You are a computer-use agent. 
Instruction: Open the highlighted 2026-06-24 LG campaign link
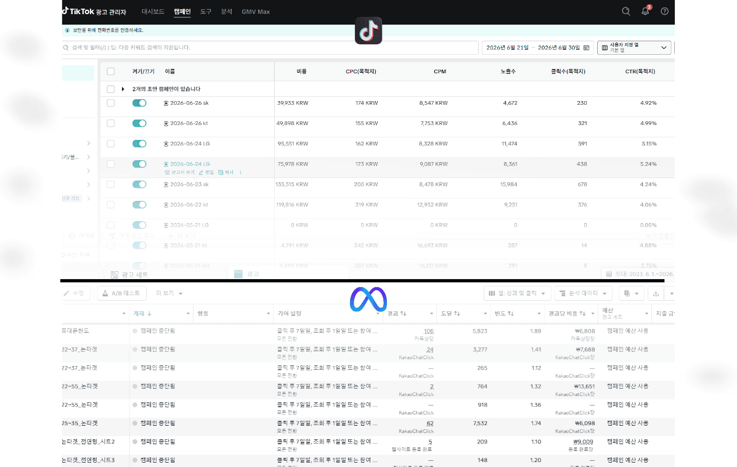(190, 164)
